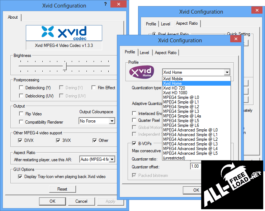This screenshot has width=265, height=211.
Task: Open the Aspect Ratio tab in front dialog
Action: click(165, 53)
